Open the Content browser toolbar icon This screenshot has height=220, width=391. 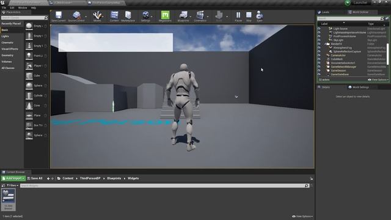click(114, 15)
